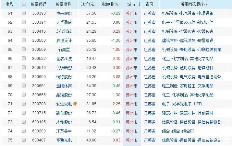Open stock link 江苏吴中
232x146 pixels.
point(64,131)
